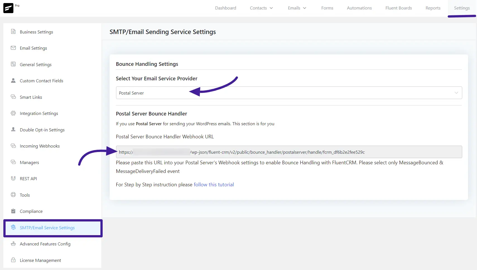Screen dimensions: 477x270
Task: Open Tools in sidebar
Action: click(25, 195)
